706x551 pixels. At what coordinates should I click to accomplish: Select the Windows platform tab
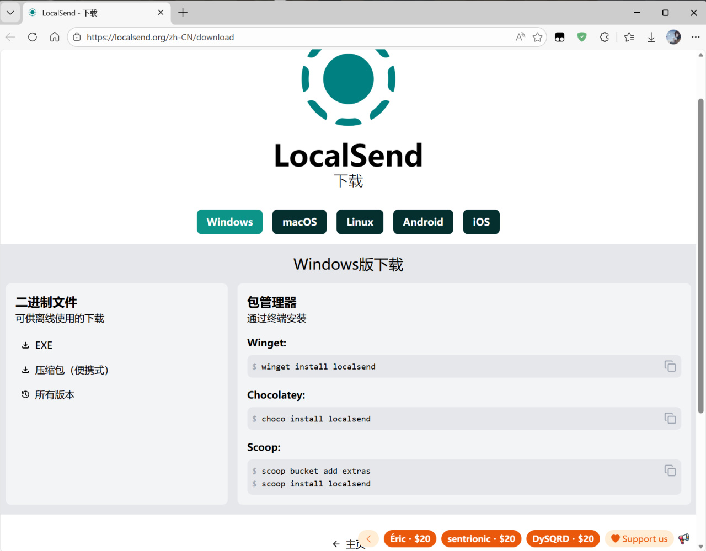click(229, 222)
